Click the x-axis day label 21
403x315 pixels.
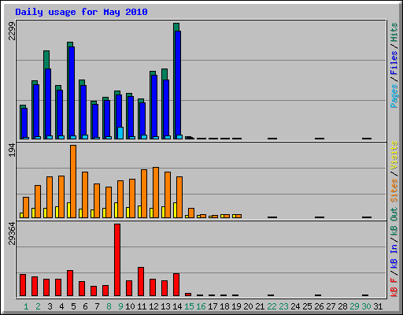(260, 306)
